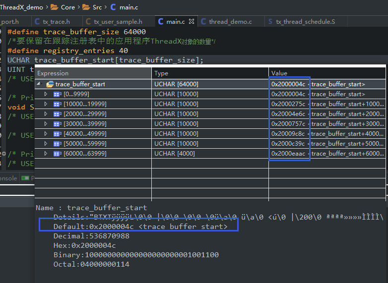Screen dimensions: 388x283
Task: Select the main.c editor tab
Action: [176, 22]
